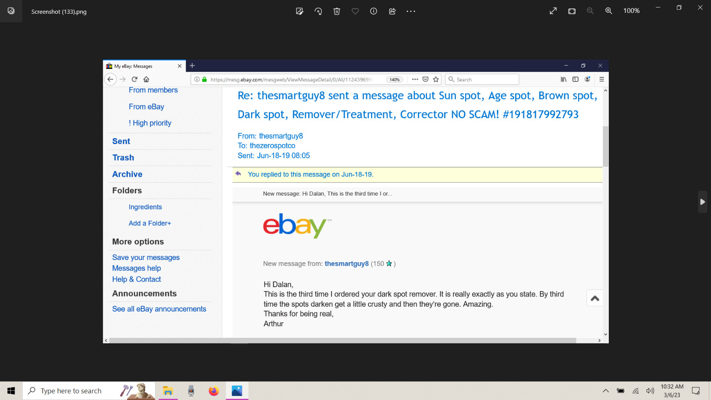
Task: Reset the 140% zoom badge in address bar
Action: pos(395,80)
